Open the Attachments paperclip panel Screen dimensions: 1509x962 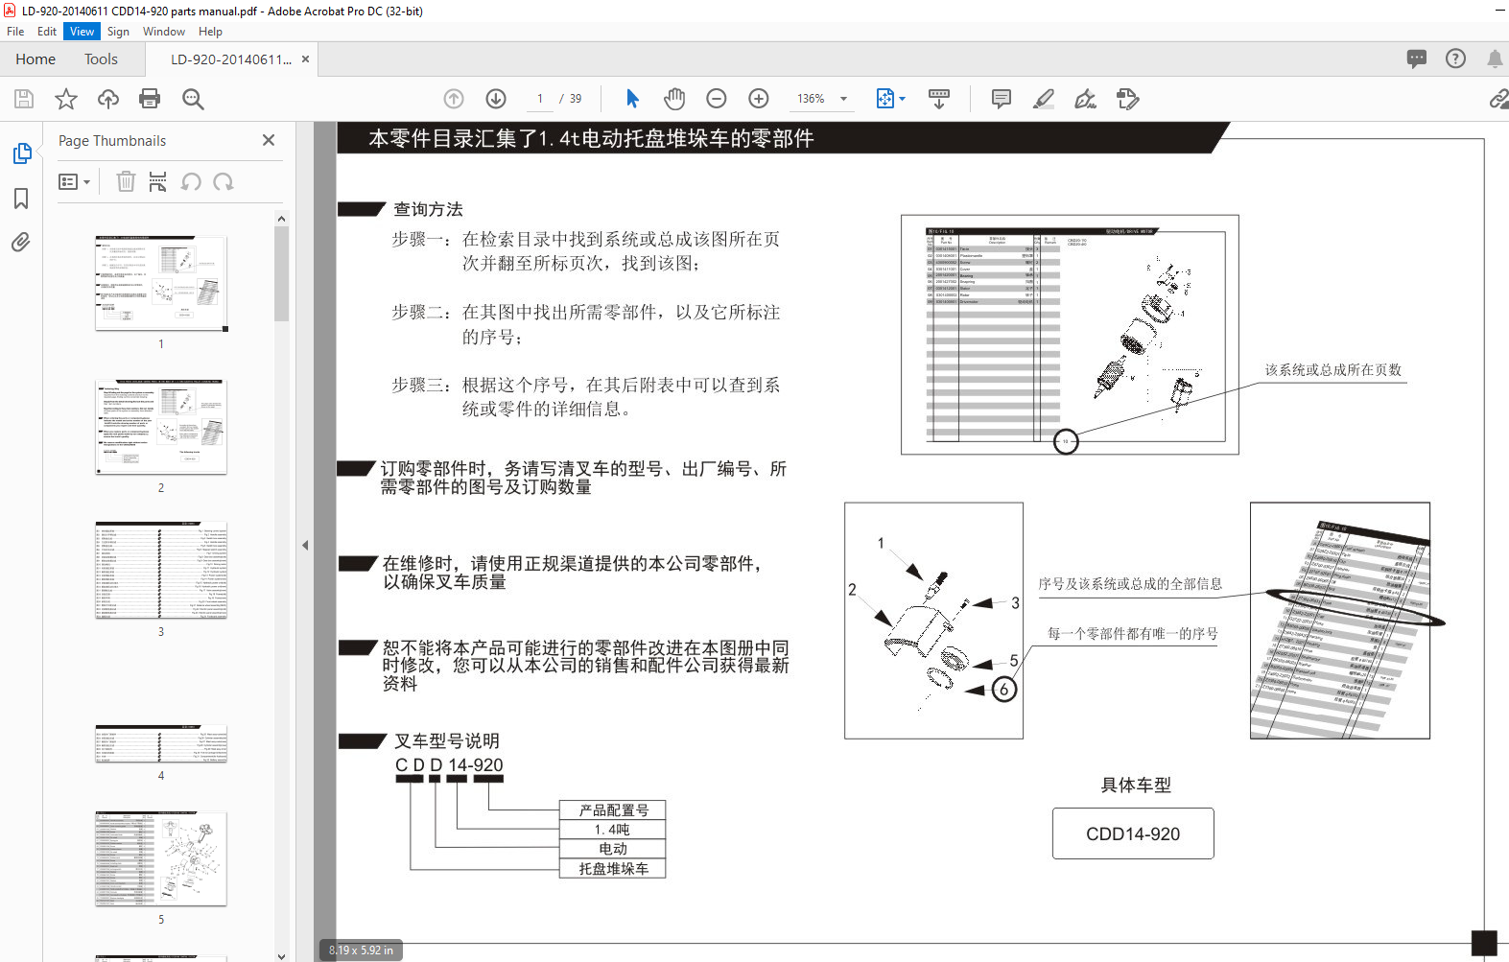21,242
